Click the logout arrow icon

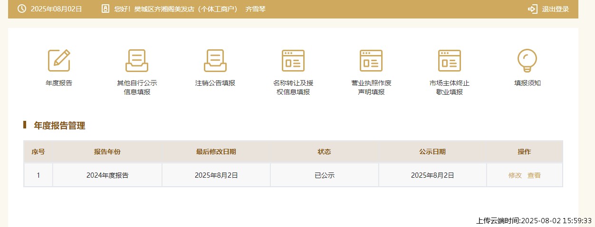pyautogui.click(x=533, y=9)
